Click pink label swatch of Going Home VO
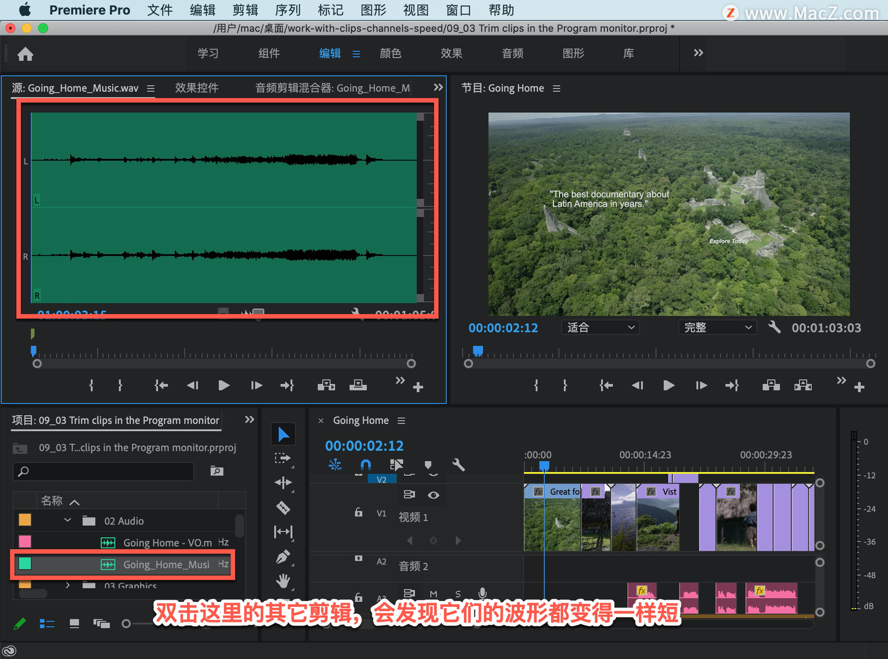 tap(25, 542)
